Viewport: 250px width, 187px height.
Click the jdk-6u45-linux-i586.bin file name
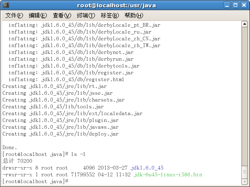point(168,175)
